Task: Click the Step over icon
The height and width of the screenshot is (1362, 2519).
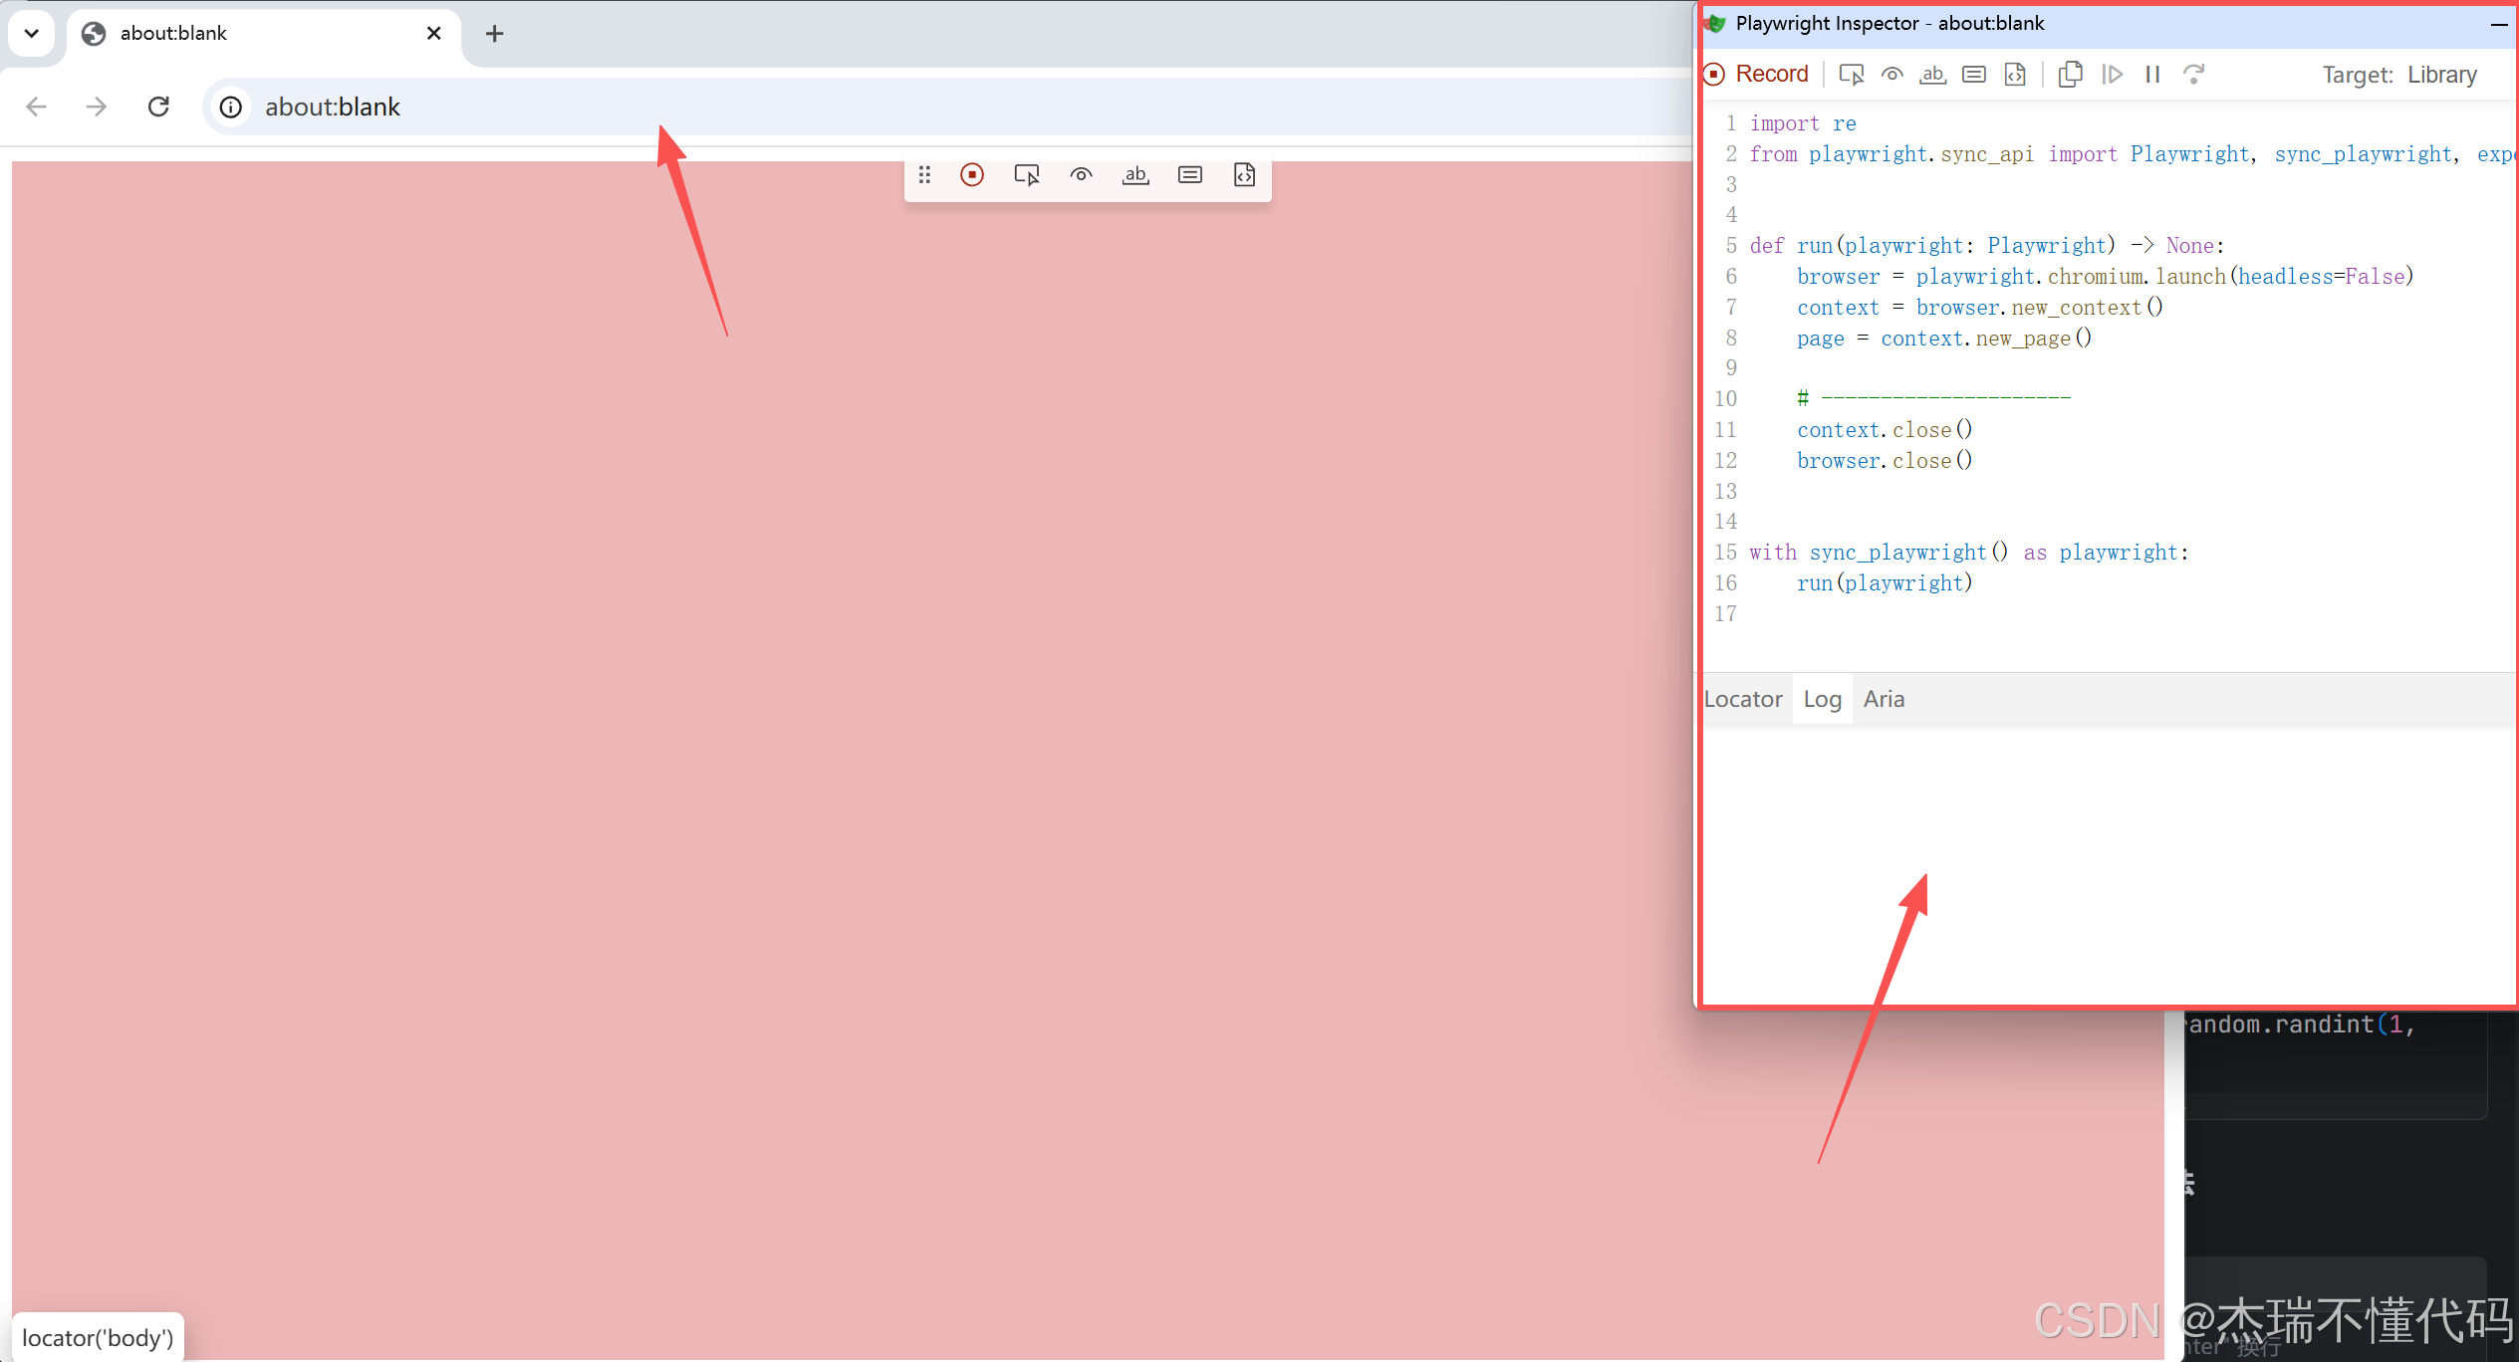Action: 2193,75
